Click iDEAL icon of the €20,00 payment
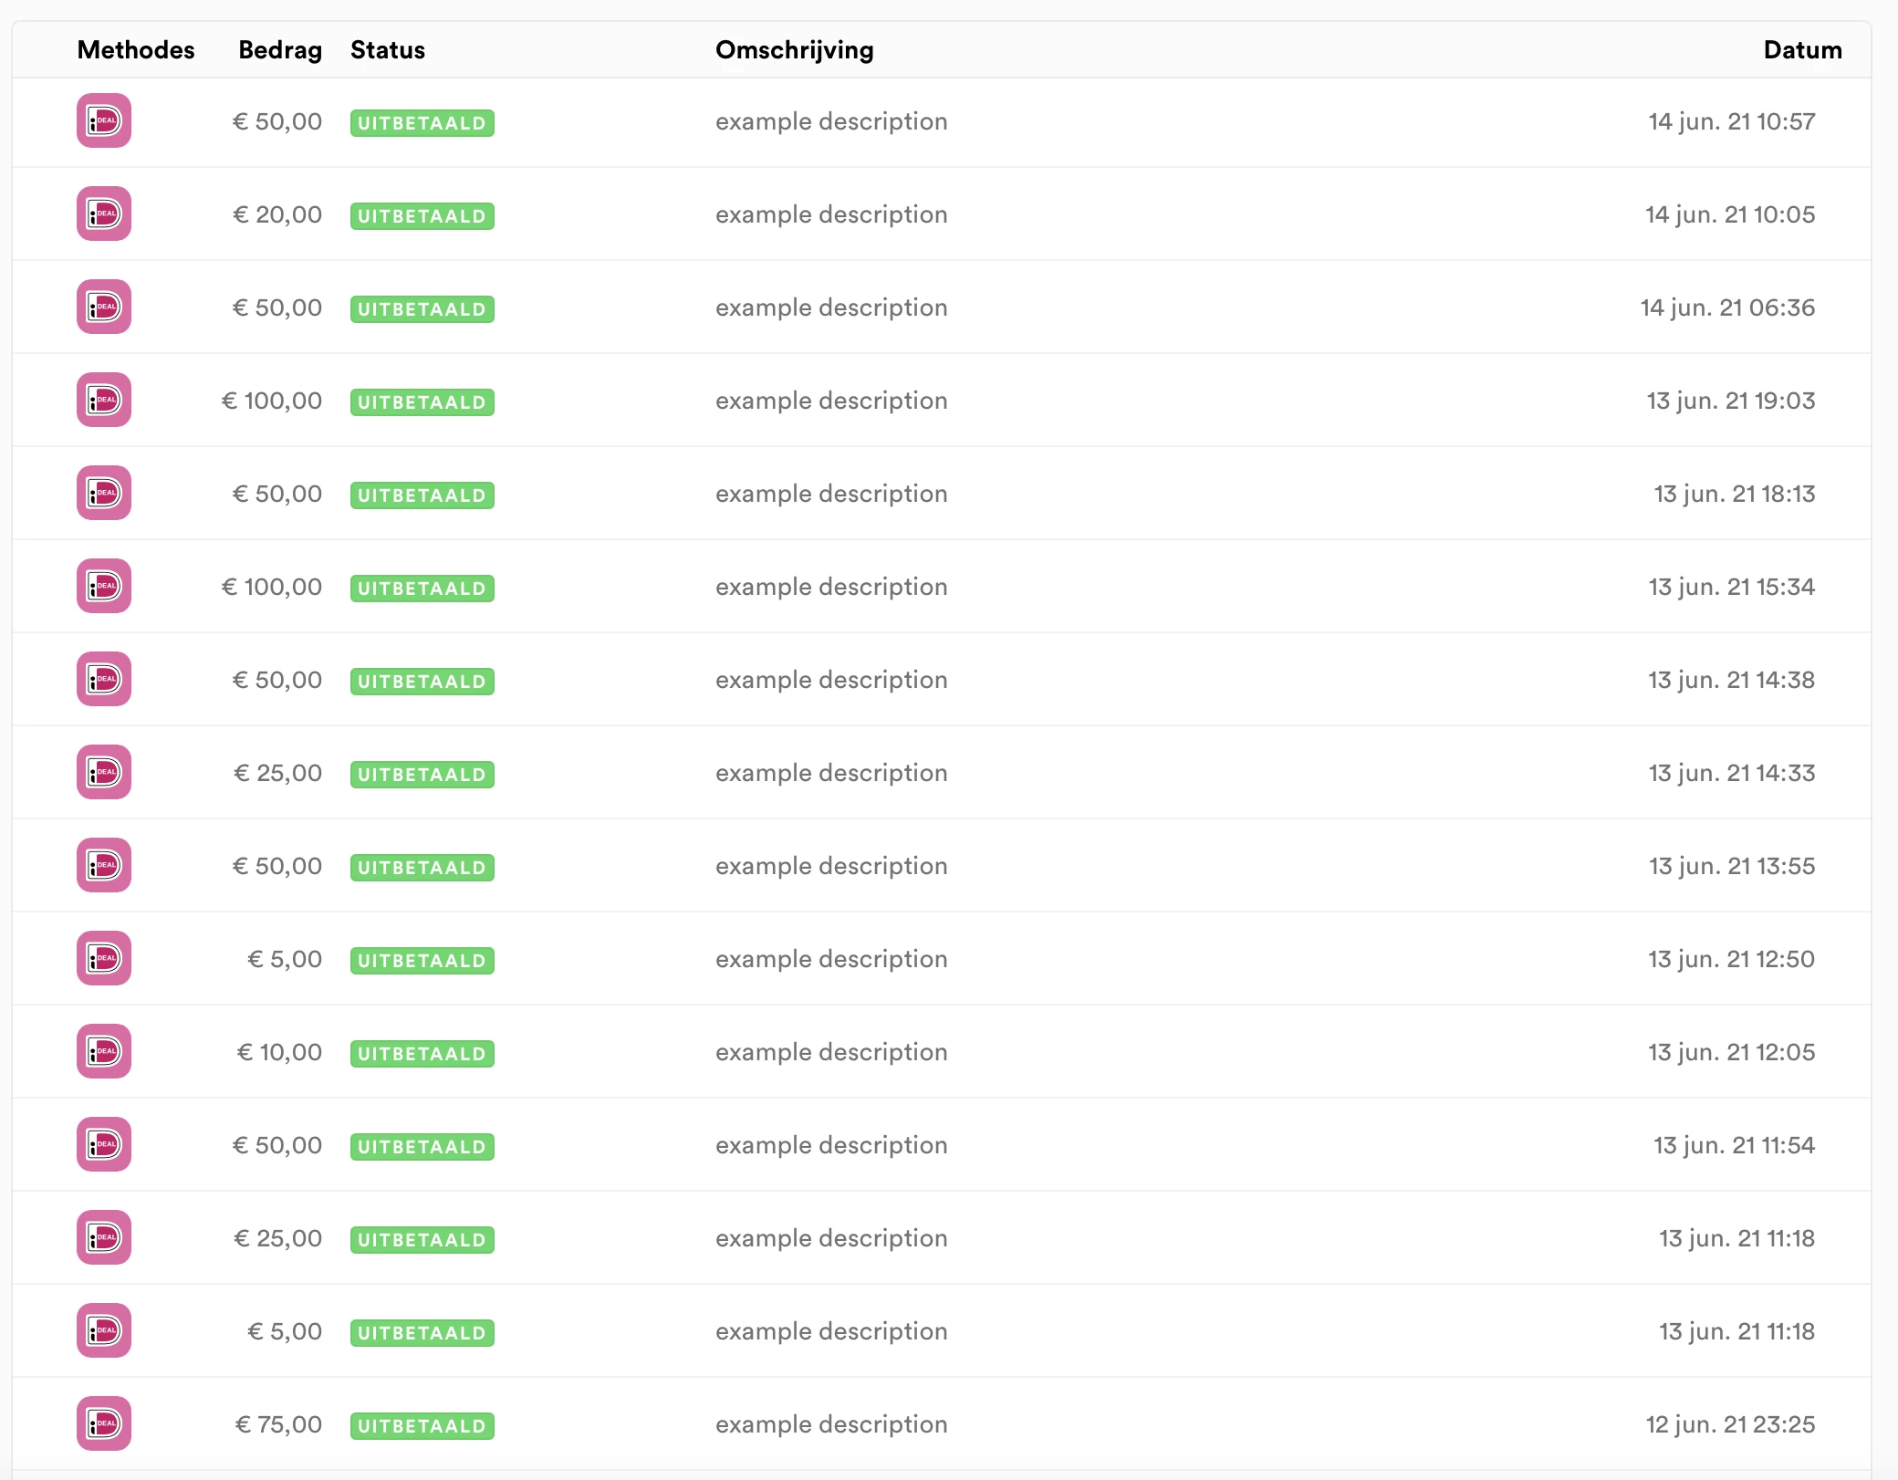The width and height of the screenshot is (1898, 1480). click(x=104, y=214)
